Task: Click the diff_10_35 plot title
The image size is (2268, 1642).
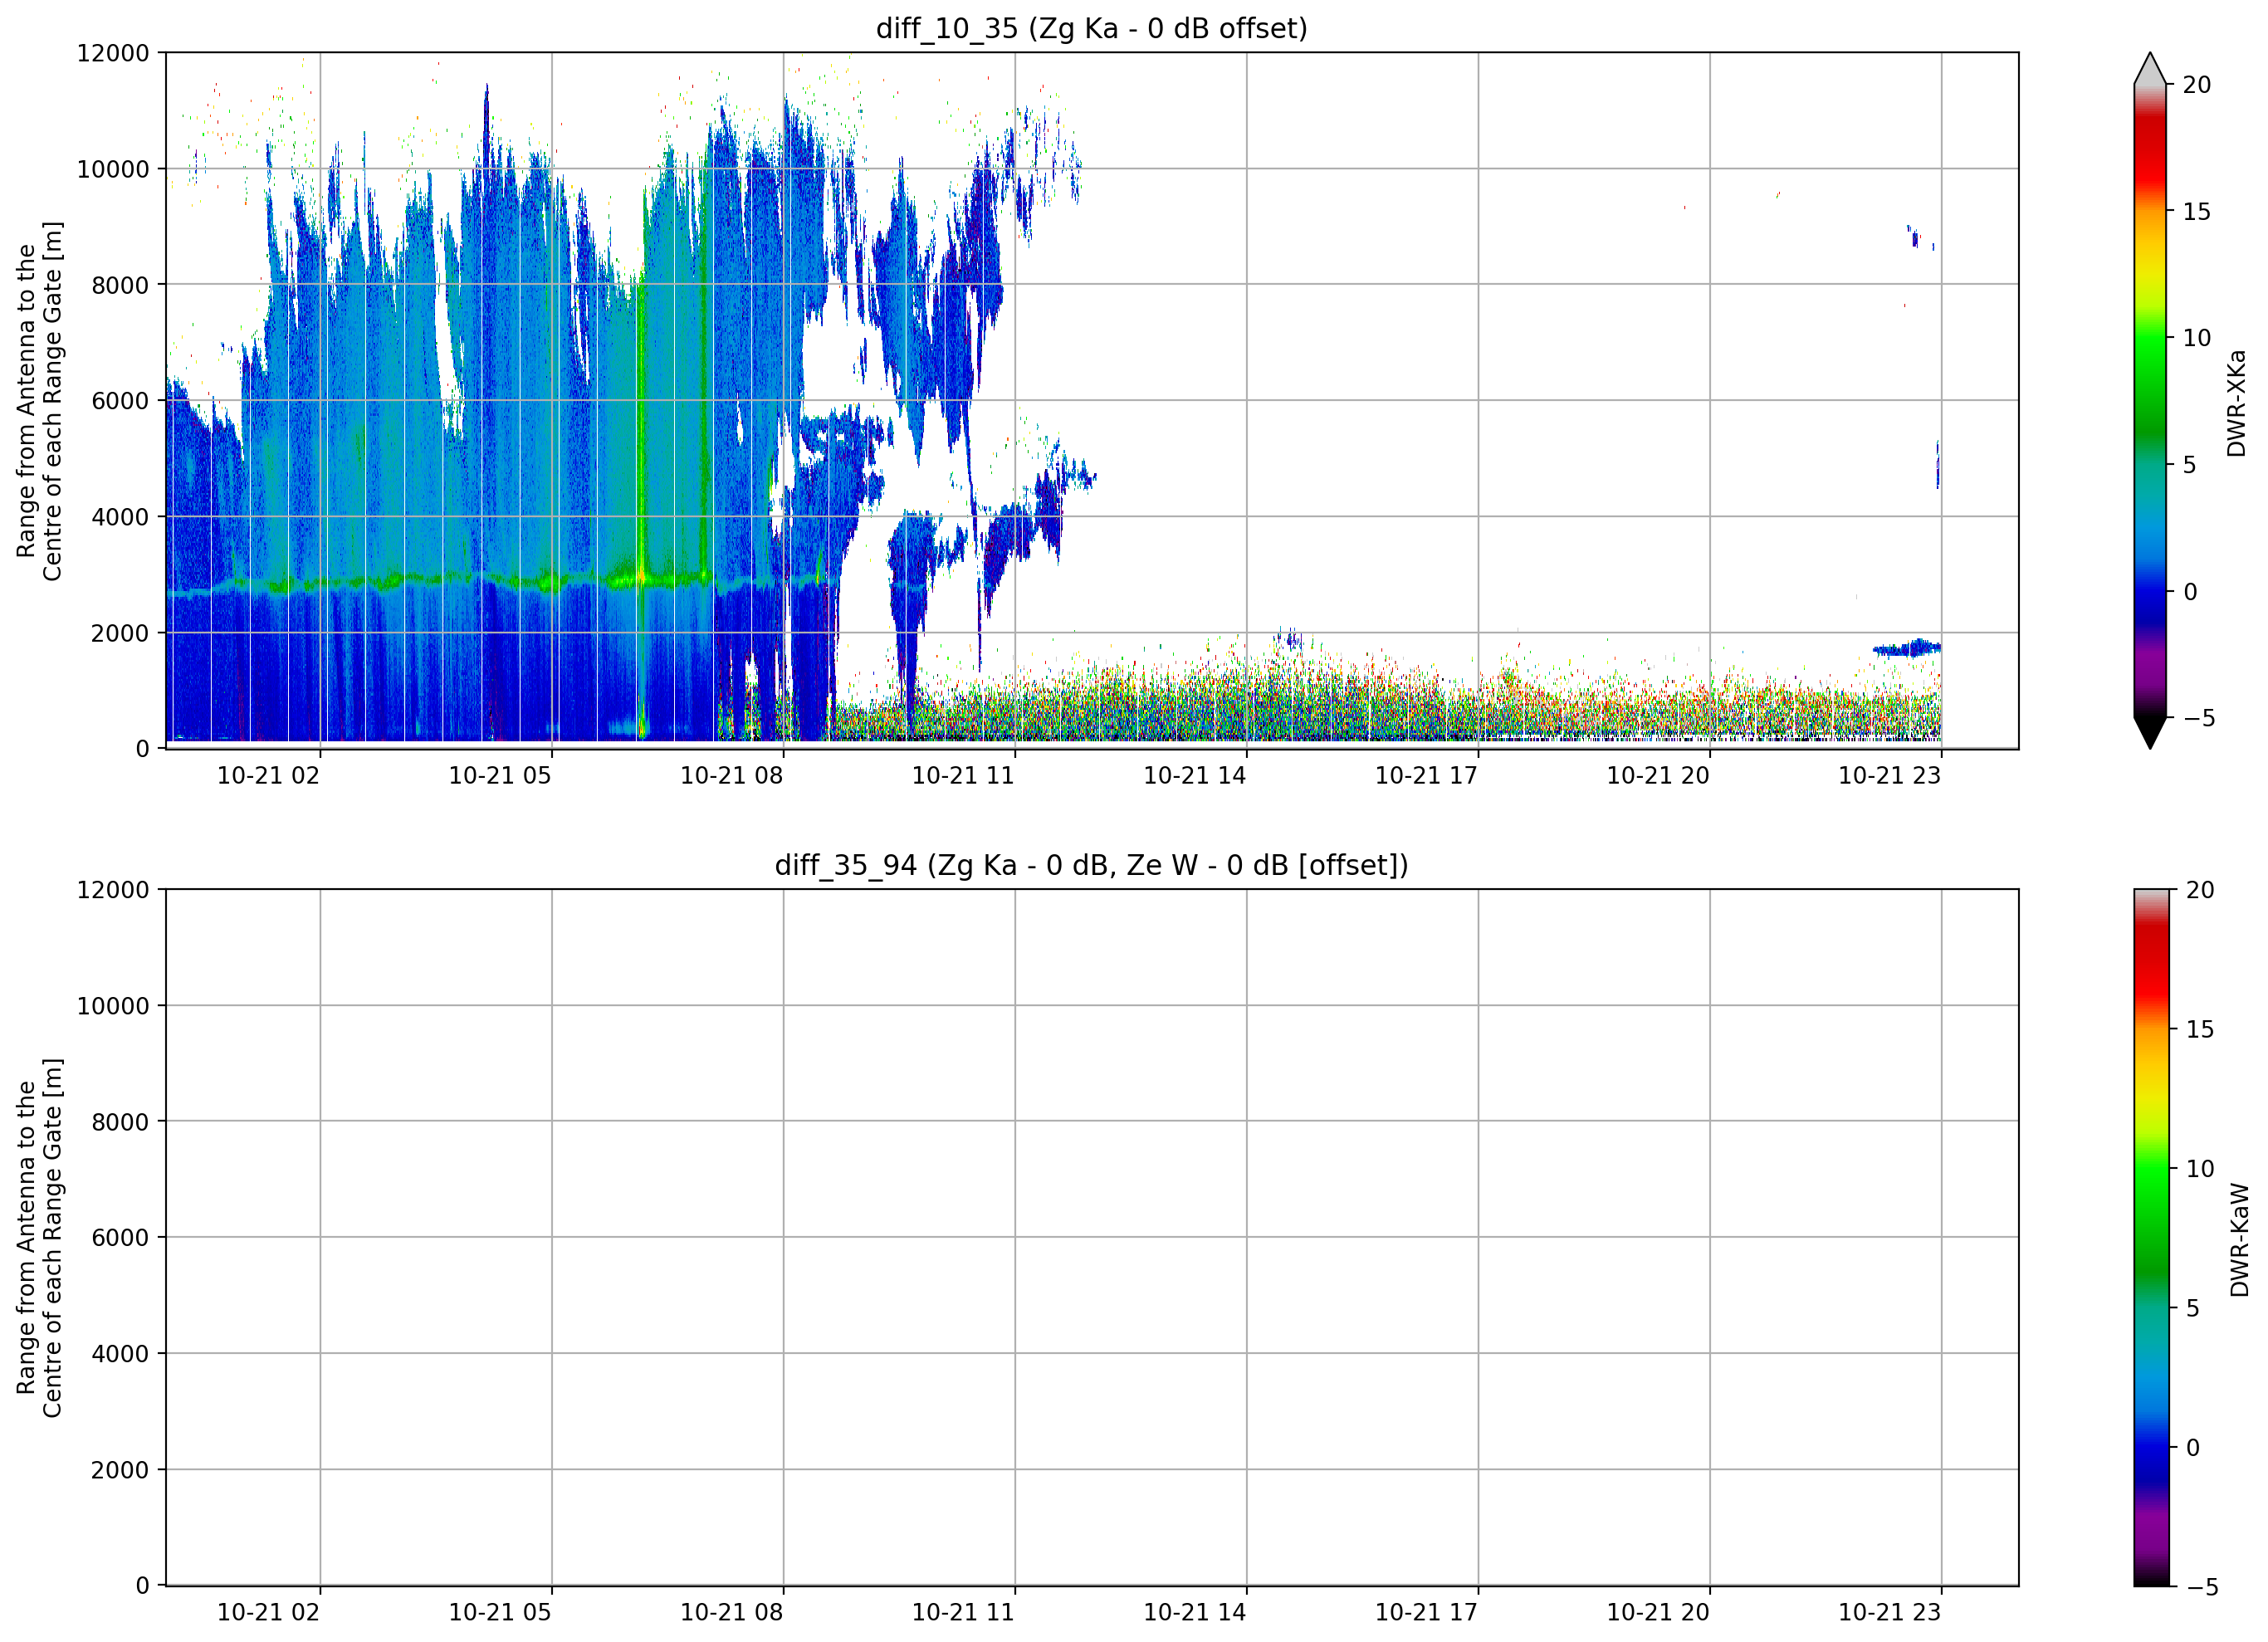Action: click(1091, 29)
